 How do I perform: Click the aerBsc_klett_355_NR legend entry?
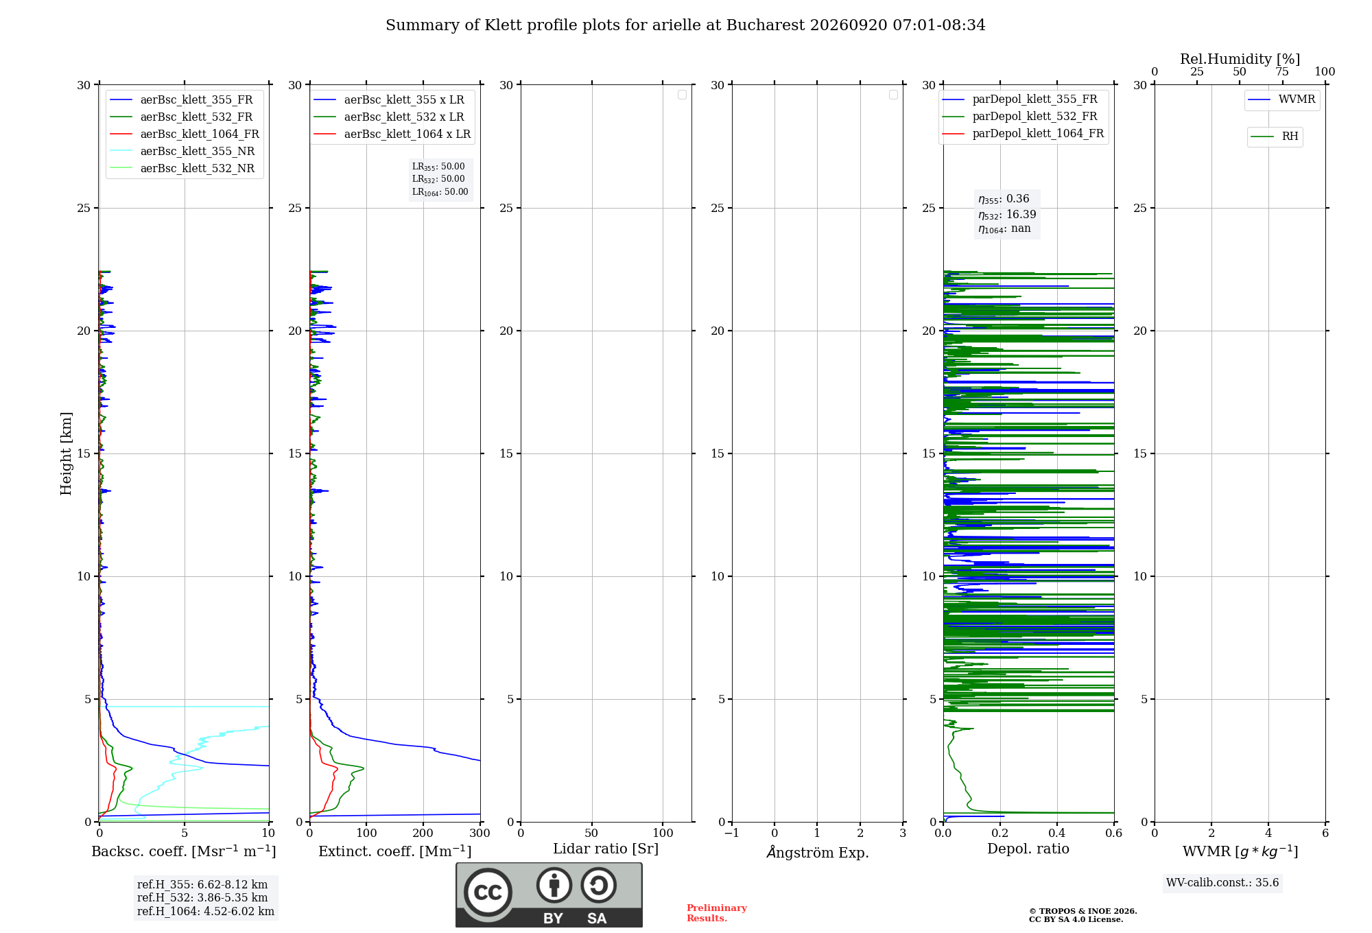click(182, 151)
